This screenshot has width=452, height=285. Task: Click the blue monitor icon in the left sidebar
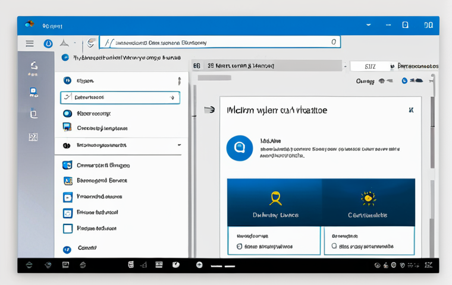click(34, 92)
